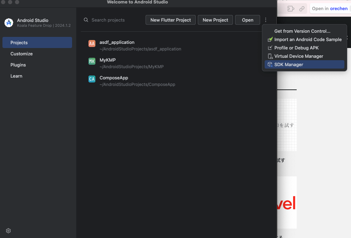
Task: Click the grid-pattern thumbnail in the browser window
Action: pos(287,125)
